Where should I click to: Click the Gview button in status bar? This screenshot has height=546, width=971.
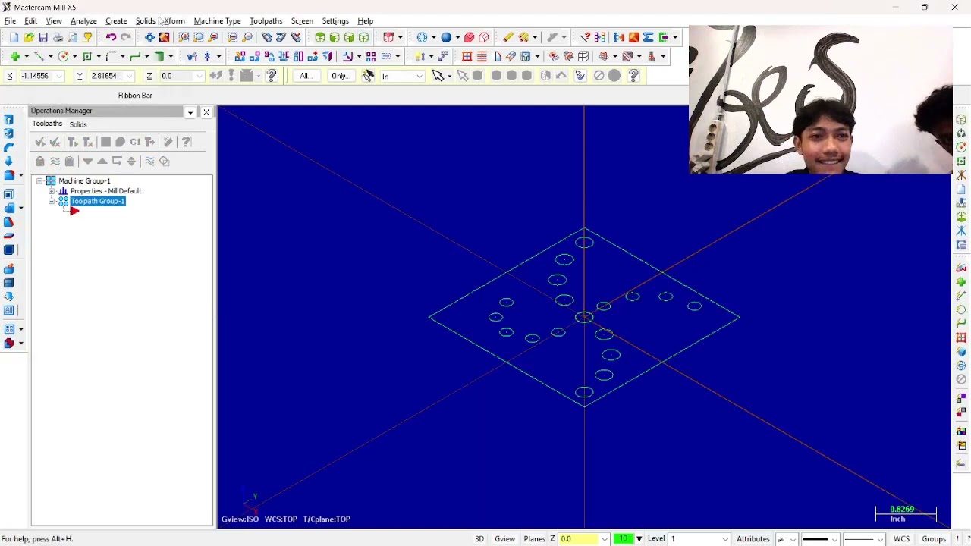click(x=505, y=539)
